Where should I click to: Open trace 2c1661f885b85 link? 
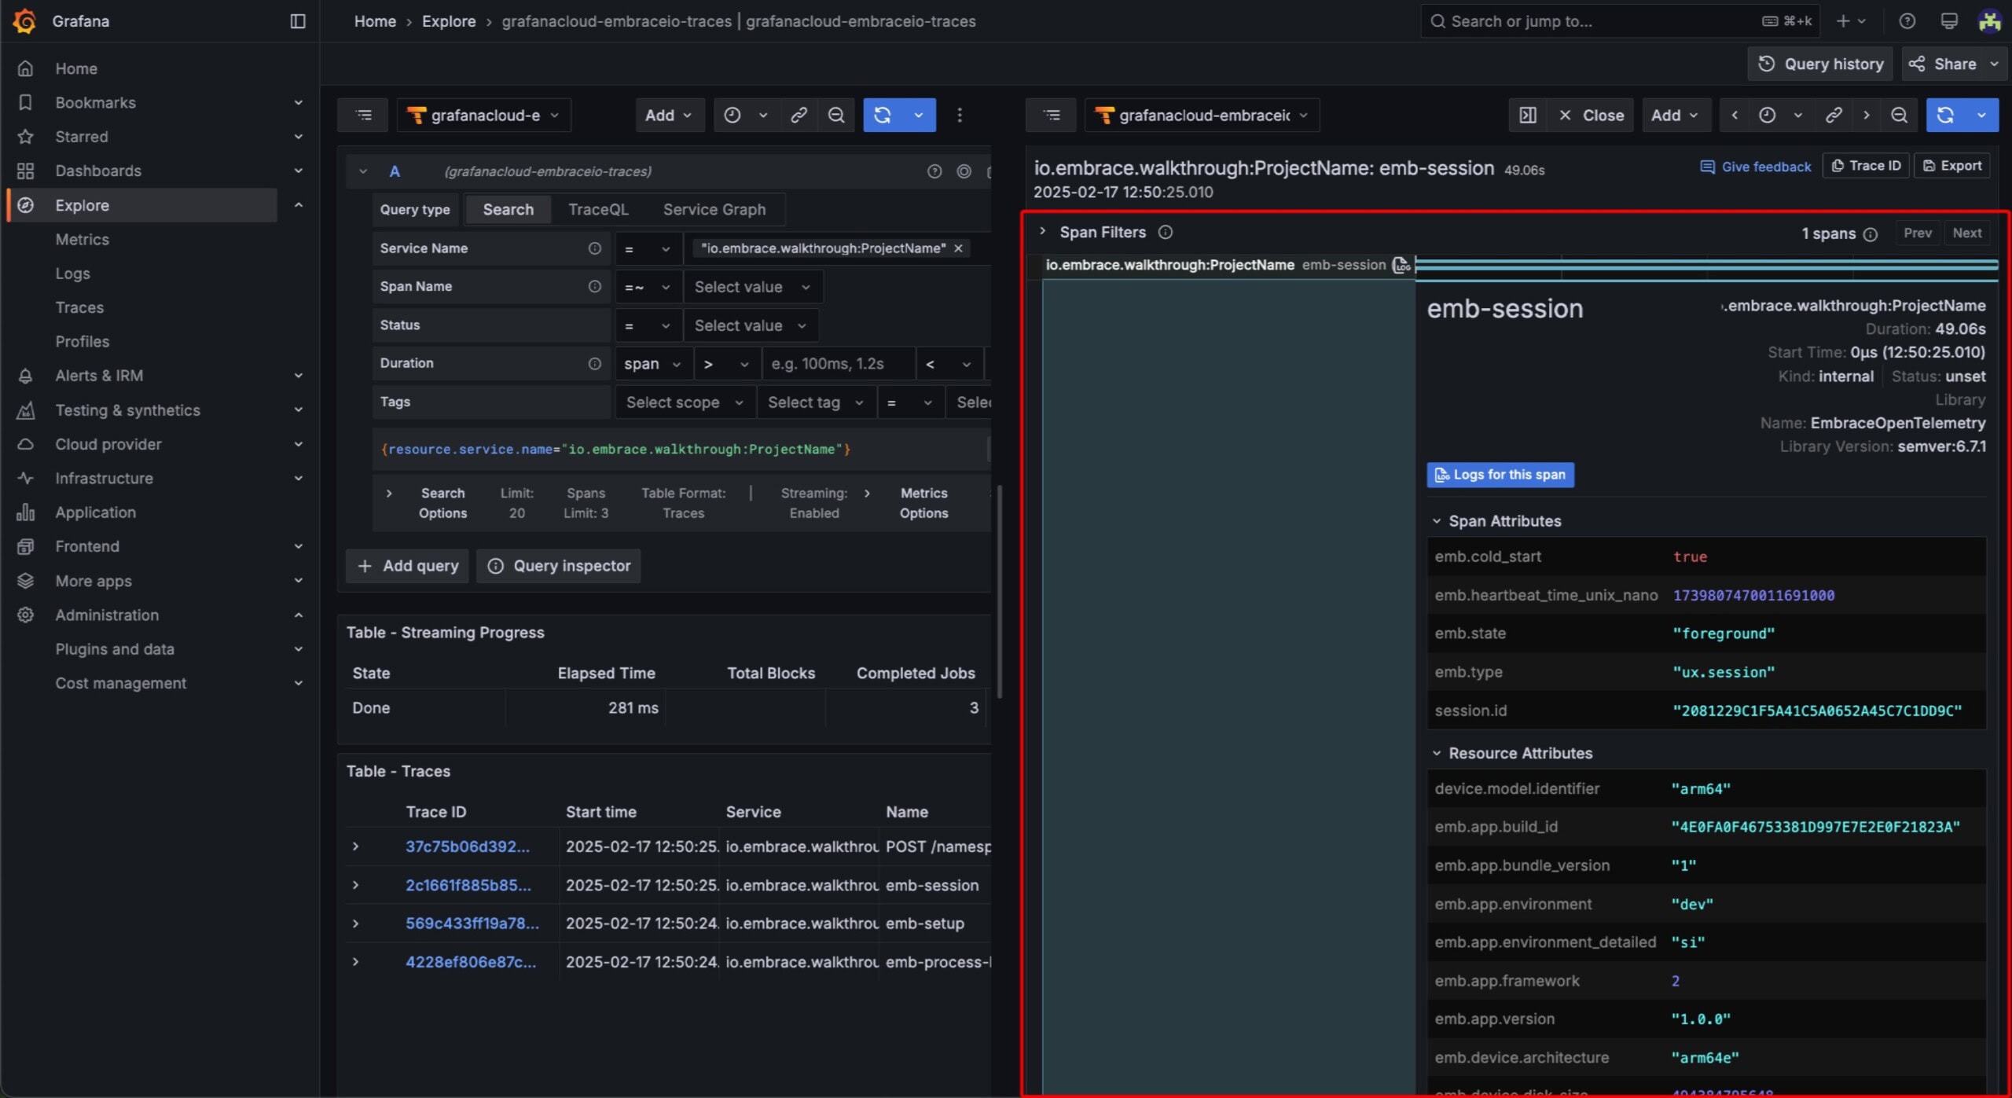point(468,885)
